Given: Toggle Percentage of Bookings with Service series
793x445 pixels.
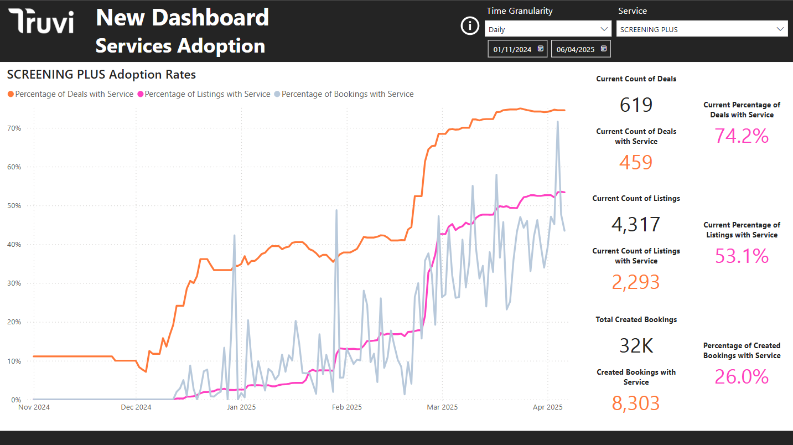Looking at the screenshot, I should click(x=348, y=94).
